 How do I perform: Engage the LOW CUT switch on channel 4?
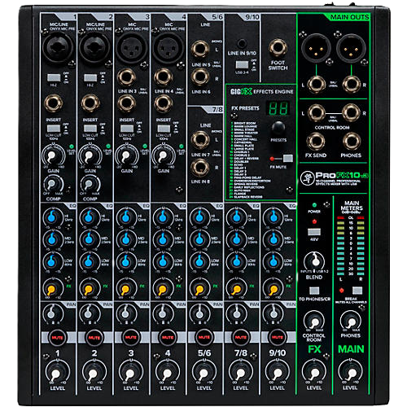click(164, 129)
